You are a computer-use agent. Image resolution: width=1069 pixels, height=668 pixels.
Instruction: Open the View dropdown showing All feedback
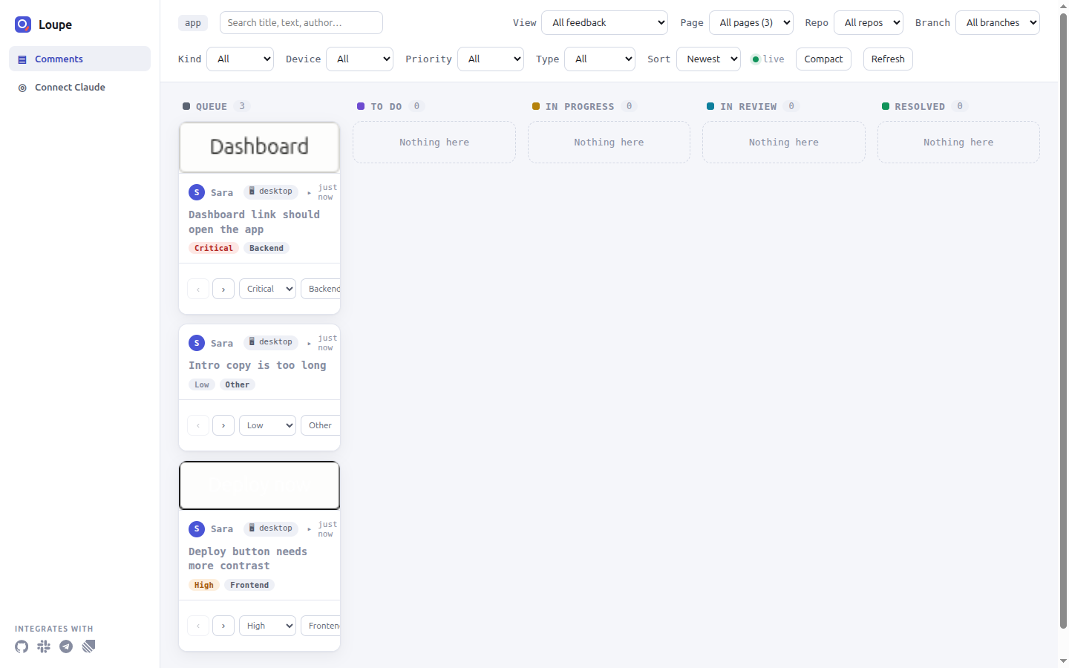pyautogui.click(x=605, y=22)
